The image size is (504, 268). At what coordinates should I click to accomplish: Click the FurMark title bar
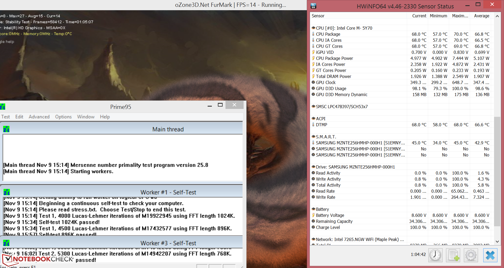click(153, 5)
